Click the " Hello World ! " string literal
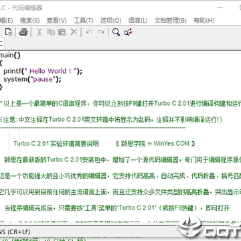 click(x=50, y=72)
